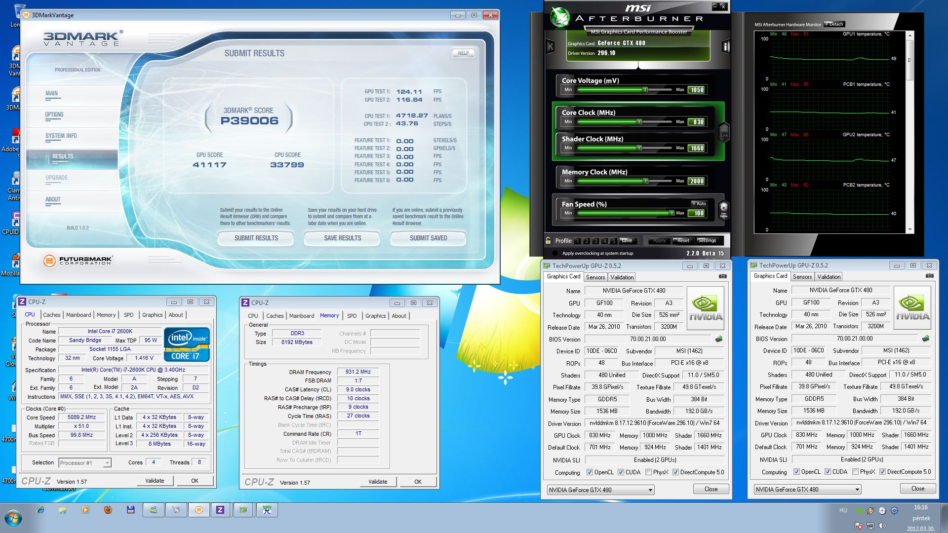Screen dimensions: 948x533
Task: Expand CPU-Z processor Selection dropdown
Action: click(x=107, y=463)
